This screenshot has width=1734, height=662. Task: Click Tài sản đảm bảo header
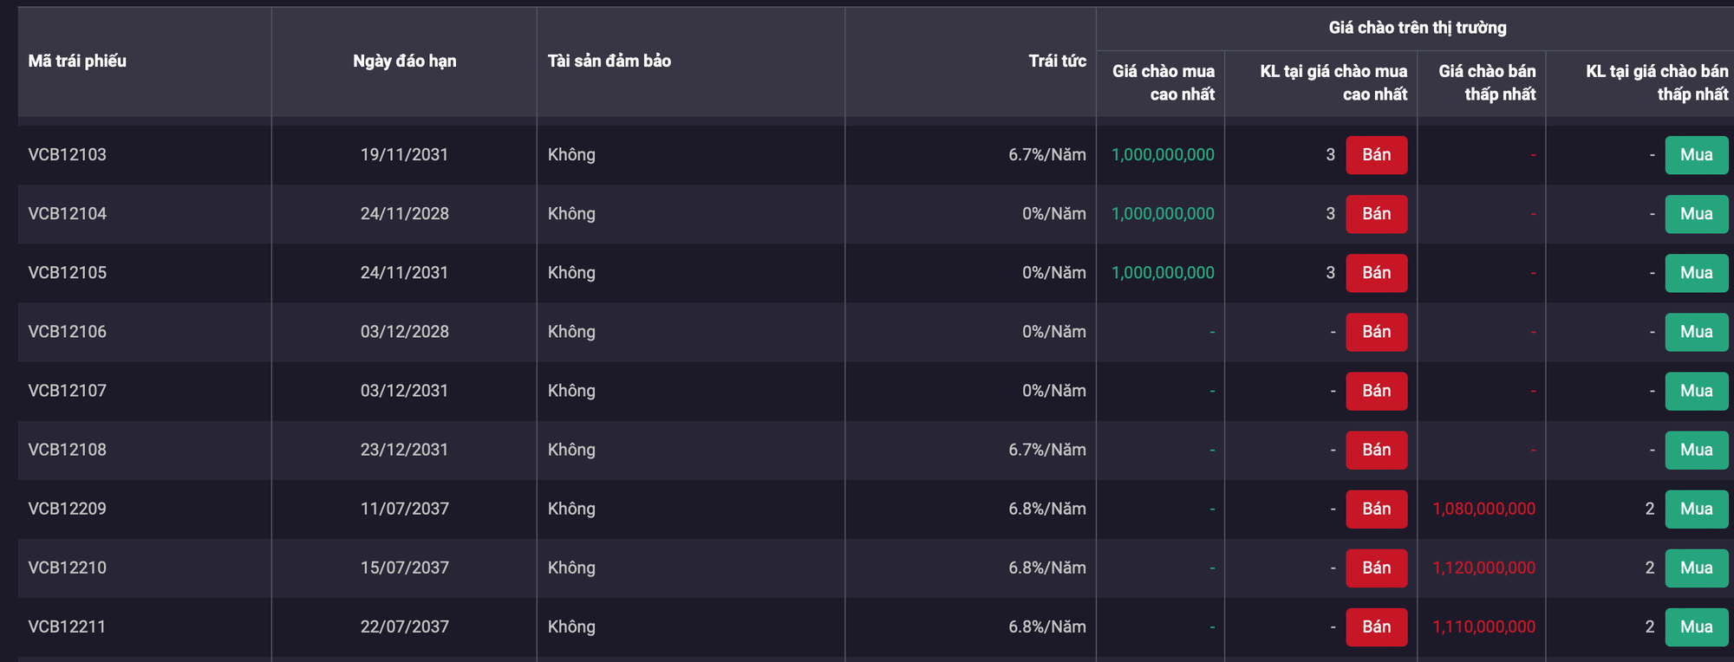tap(610, 61)
